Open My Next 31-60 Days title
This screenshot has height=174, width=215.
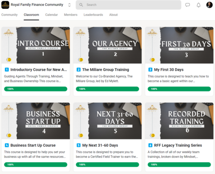pos(100,145)
